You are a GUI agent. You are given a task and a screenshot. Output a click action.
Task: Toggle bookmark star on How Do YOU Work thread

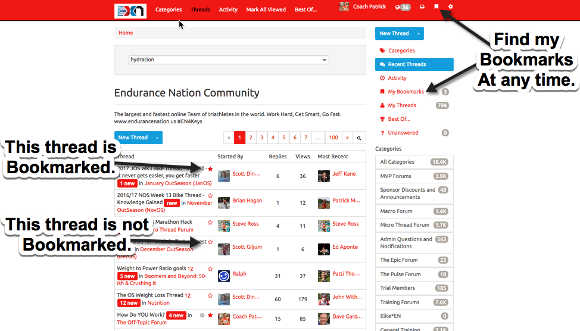[210, 315]
